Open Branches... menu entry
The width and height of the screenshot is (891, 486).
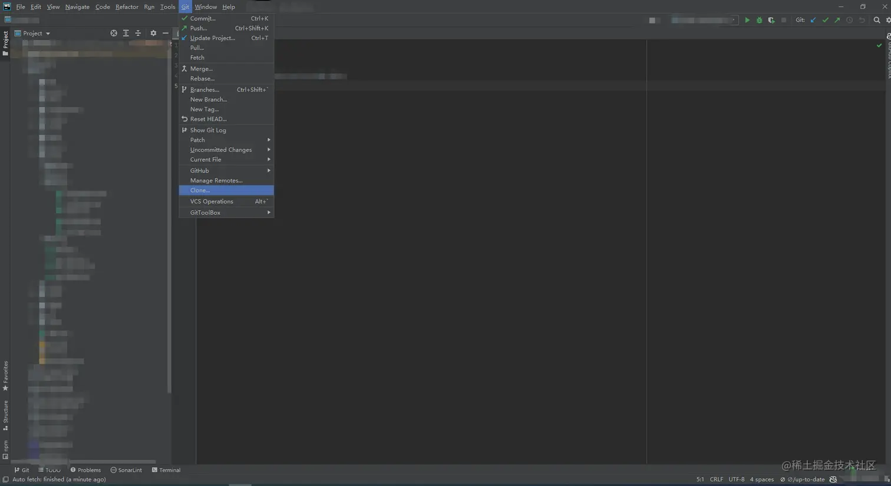(226, 89)
